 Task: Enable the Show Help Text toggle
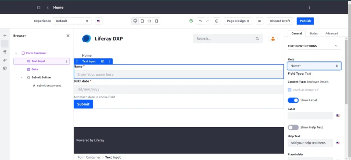[293, 128]
